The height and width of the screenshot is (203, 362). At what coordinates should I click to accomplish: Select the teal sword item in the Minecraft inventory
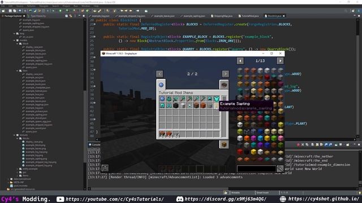coord(176,99)
